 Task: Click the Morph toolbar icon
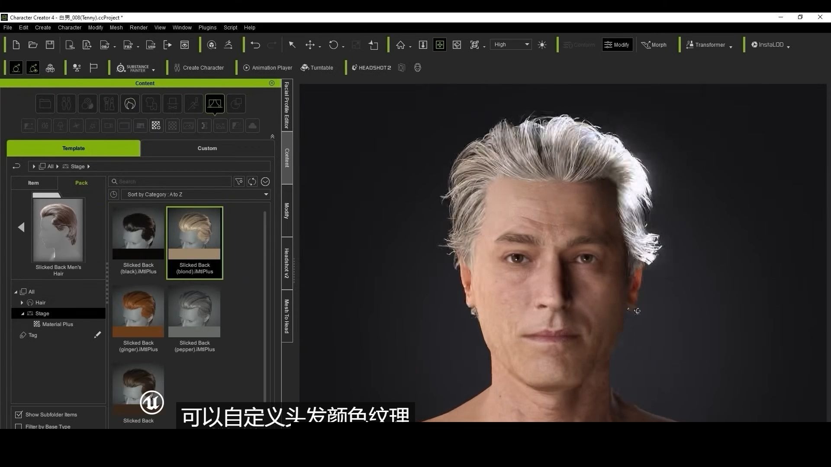[x=654, y=45]
